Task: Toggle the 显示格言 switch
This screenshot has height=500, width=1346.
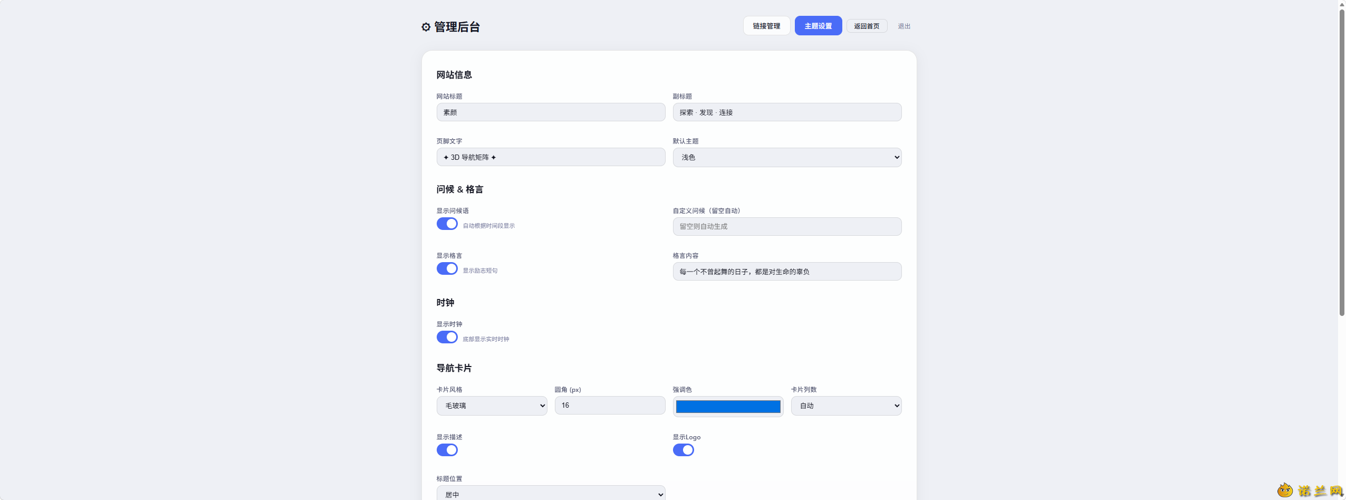Action: (447, 268)
